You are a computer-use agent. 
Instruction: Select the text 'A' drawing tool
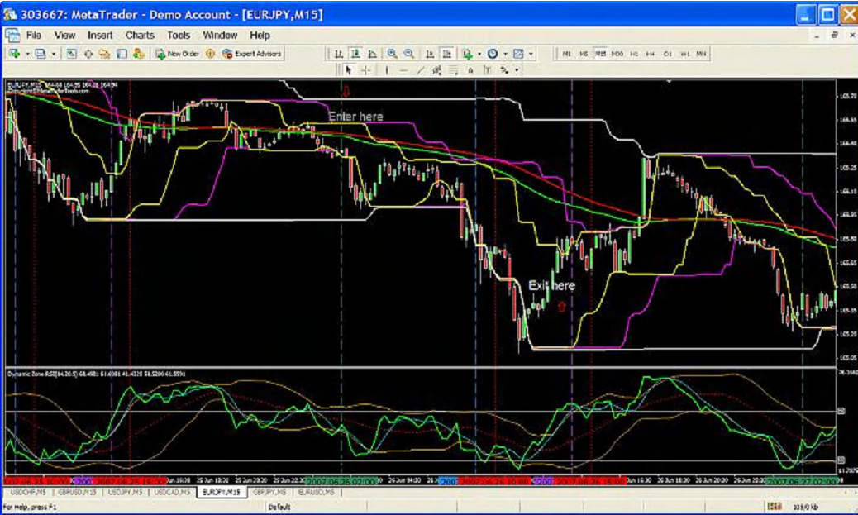tap(470, 70)
